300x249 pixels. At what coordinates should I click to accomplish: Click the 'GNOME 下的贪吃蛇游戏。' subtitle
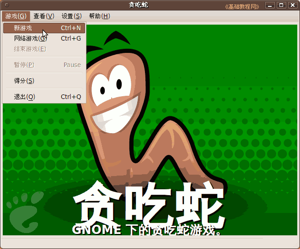[146, 230]
